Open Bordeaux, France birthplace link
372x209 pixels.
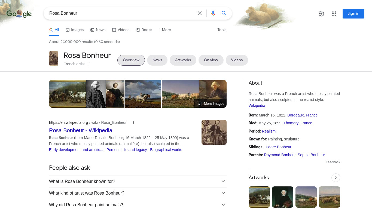tap(302, 115)
